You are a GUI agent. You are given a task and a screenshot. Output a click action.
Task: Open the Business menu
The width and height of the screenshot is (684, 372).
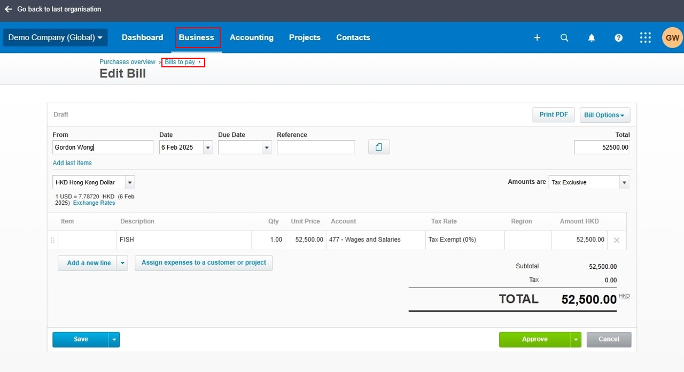click(x=197, y=37)
